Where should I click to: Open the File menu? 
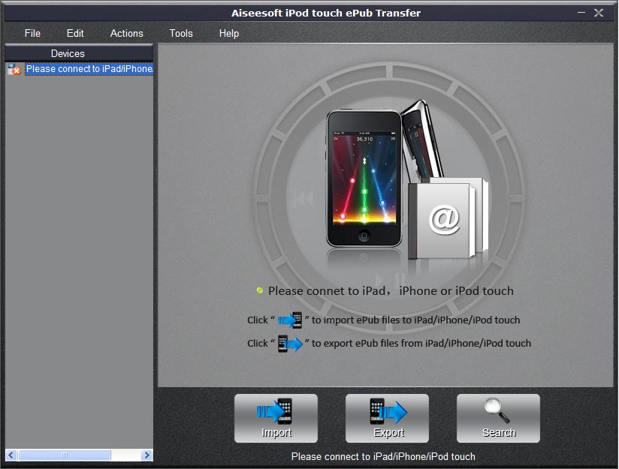click(32, 33)
